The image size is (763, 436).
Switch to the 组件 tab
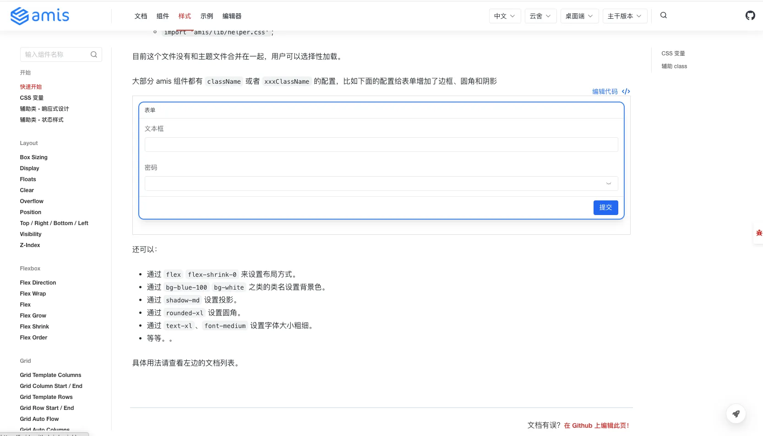163,16
